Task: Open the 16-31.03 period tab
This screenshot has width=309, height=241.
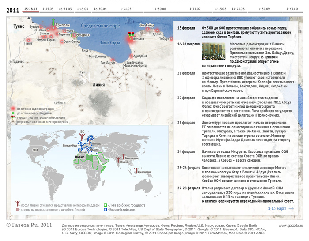Action: click(65, 9)
